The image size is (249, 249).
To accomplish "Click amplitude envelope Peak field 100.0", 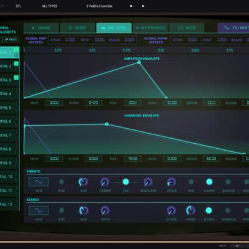I will 133,103.
